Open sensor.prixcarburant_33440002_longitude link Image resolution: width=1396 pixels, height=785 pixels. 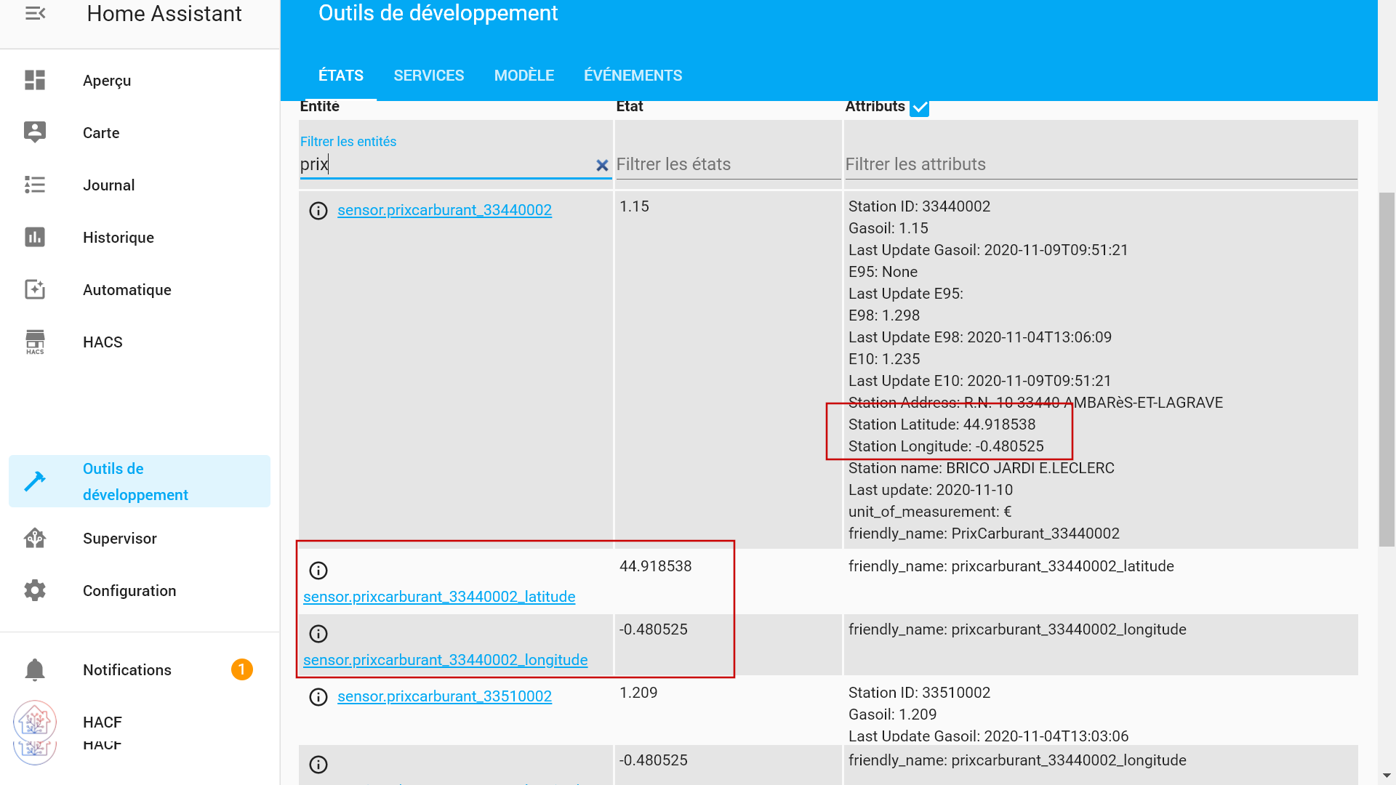445,660
